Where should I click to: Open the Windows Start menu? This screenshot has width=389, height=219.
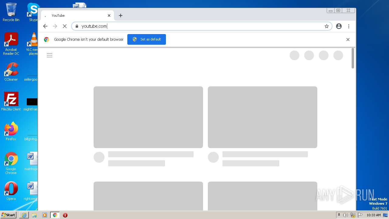pos(9,215)
